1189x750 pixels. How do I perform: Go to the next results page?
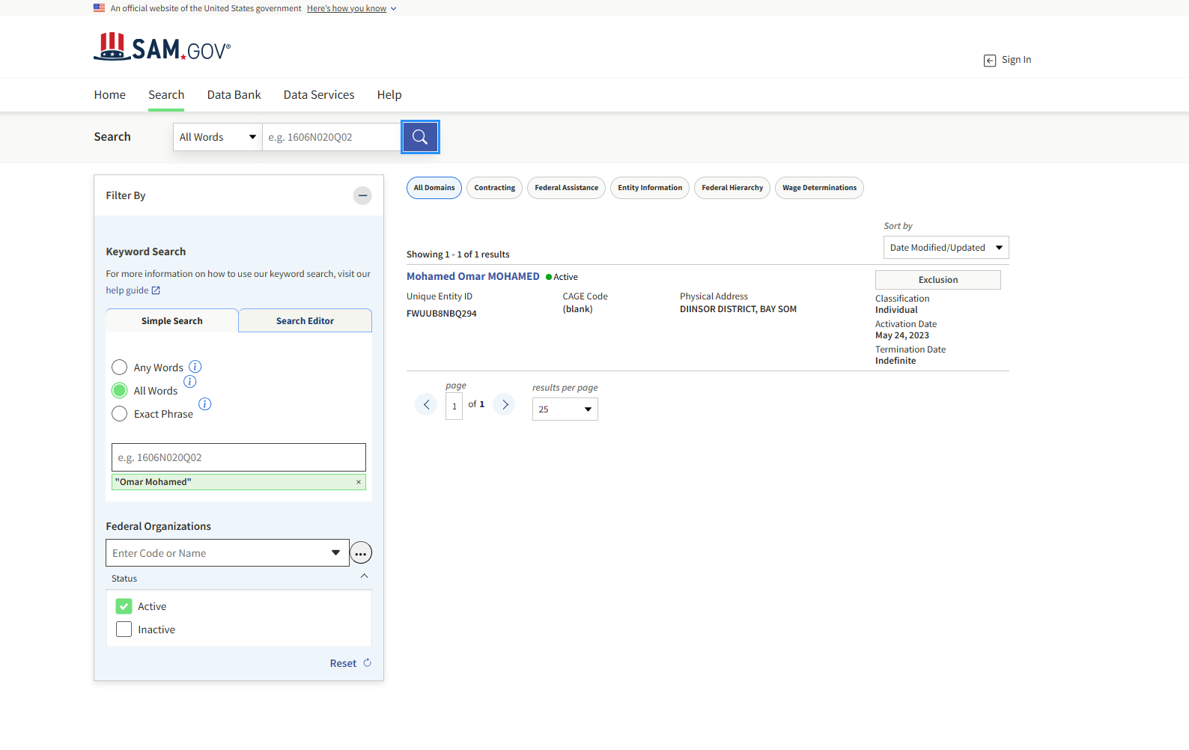505,405
